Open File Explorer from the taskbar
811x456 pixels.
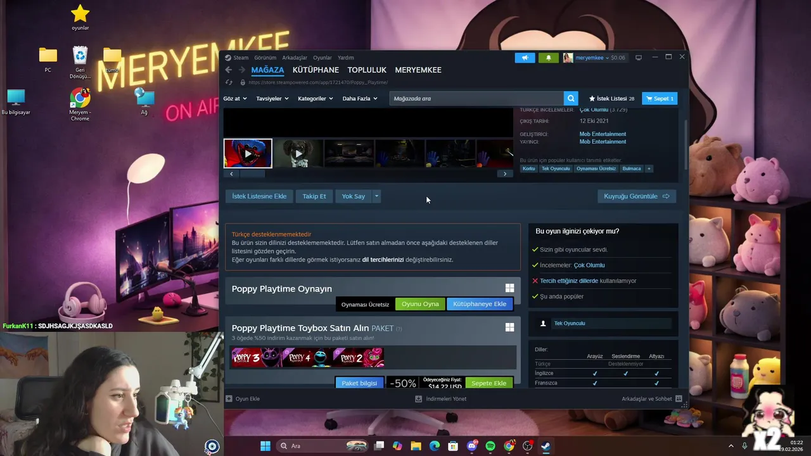click(x=416, y=446)
